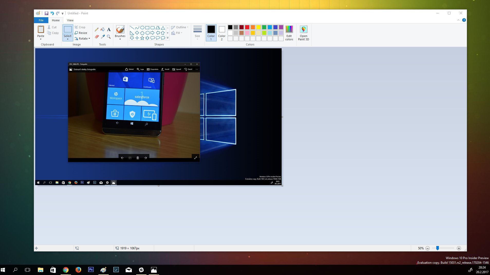Choose the Triangle shape

(163, 28)
